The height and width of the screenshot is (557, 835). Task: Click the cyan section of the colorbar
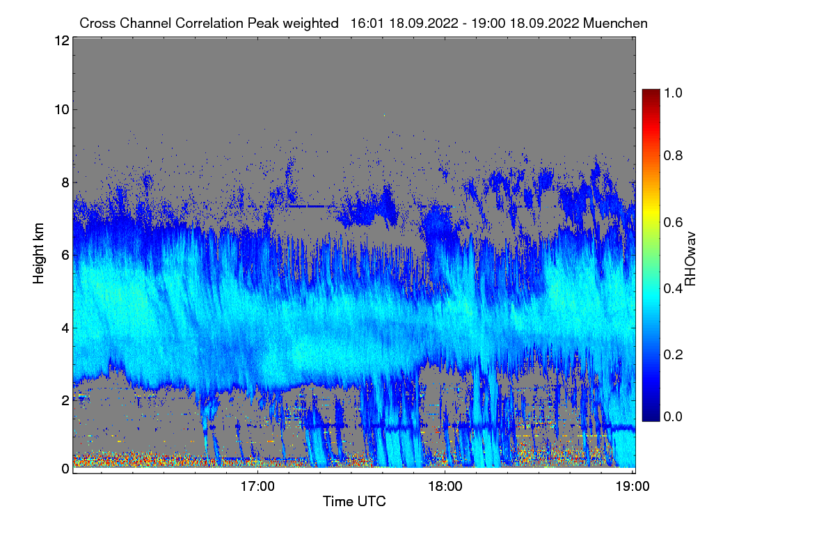point(651,296)
